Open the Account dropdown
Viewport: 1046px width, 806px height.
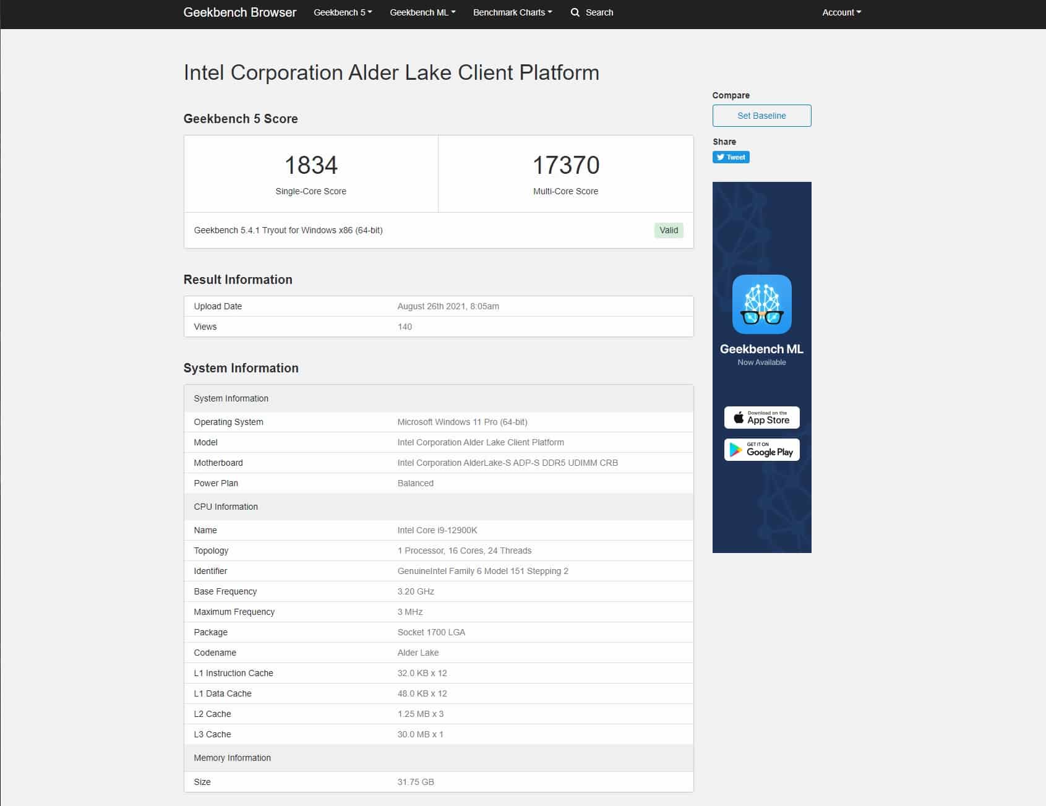click(841, 12)
